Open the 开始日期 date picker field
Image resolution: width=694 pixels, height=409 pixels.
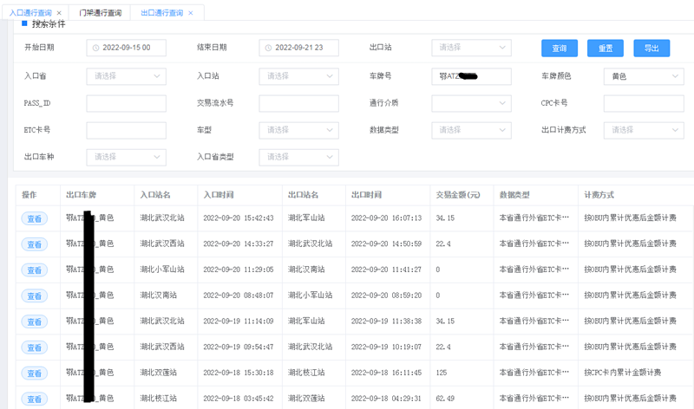(126, 48)
